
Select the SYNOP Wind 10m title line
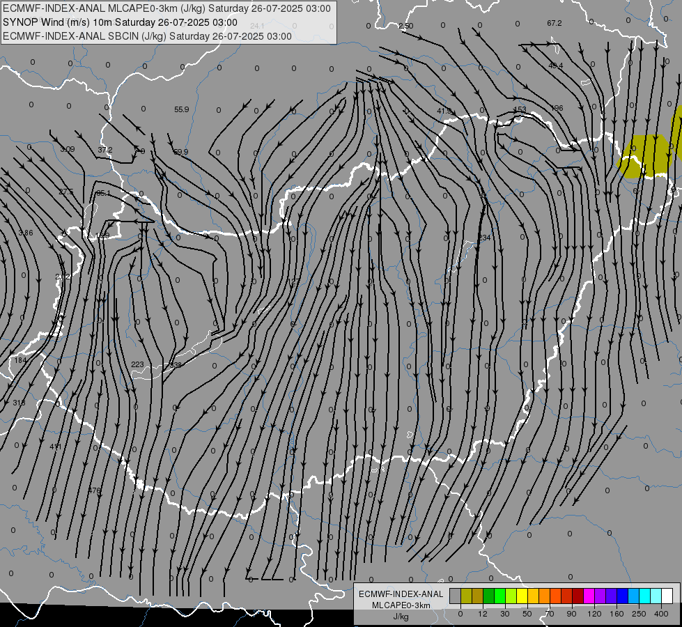coord(120,22)
